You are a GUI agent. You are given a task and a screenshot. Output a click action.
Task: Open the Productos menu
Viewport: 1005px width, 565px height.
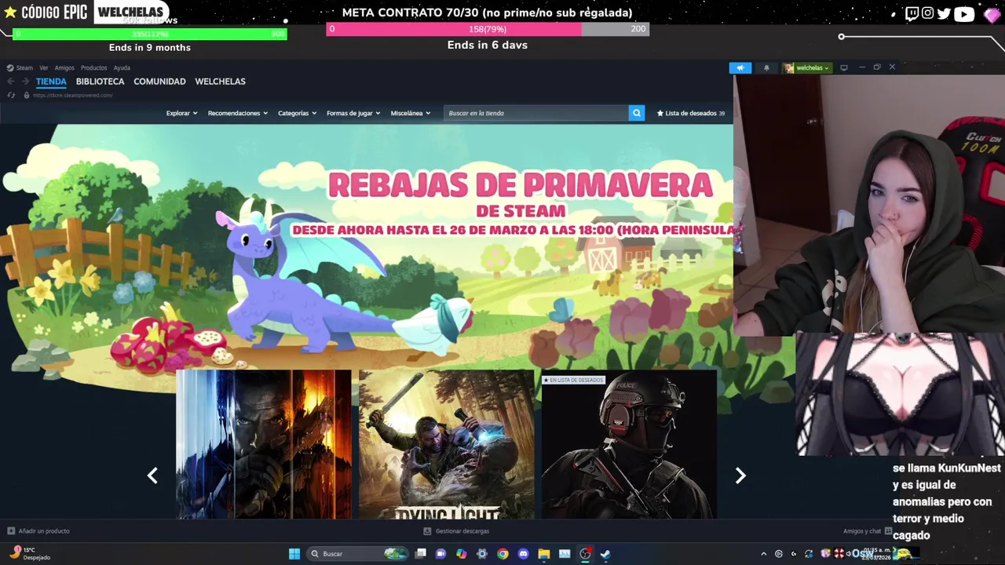93,67
